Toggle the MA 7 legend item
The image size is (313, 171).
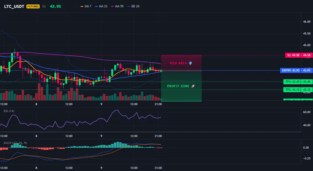point(86,6)
